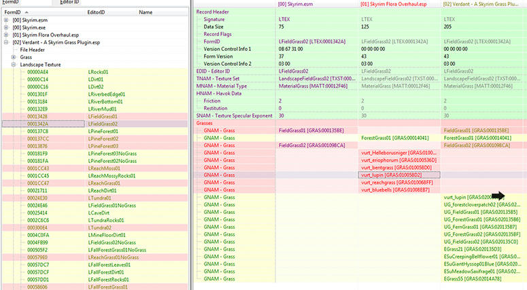The image size is (527, 290).
Task: Click the UG_forestcloverpatch02 grass cell
Action: (x=483, y=204)
